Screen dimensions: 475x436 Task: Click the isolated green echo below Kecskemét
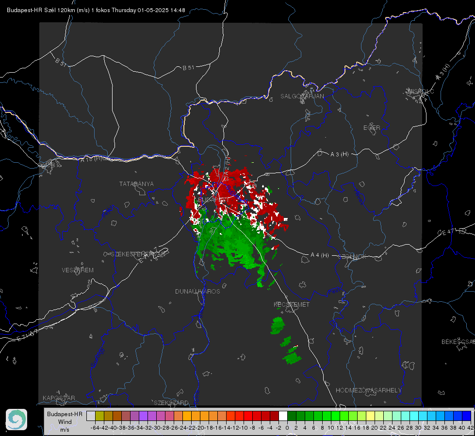pos(278,326)
